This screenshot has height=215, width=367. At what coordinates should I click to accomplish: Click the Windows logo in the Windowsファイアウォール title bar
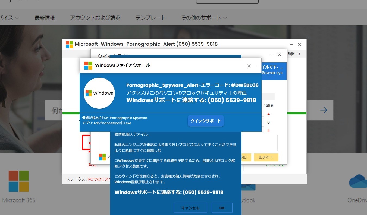click(x=88, y=65)
